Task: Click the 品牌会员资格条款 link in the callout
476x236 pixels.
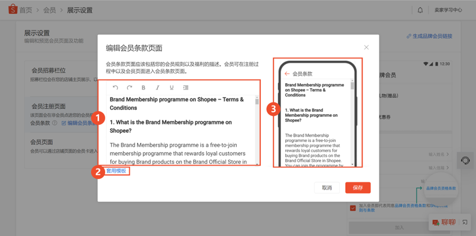Action: (441, 188)
